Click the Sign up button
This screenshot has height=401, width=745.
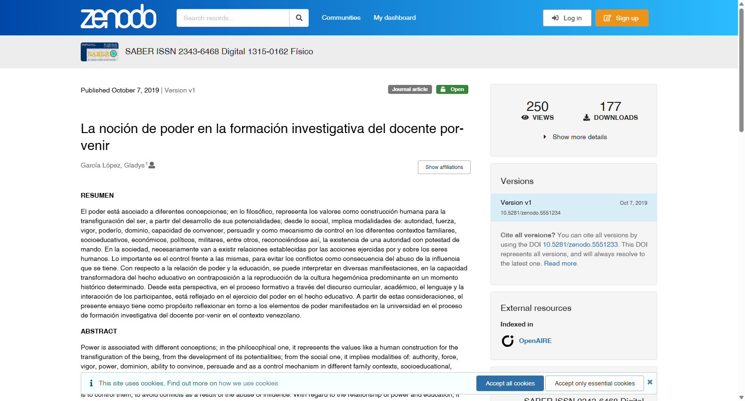(x=621, y=18)
